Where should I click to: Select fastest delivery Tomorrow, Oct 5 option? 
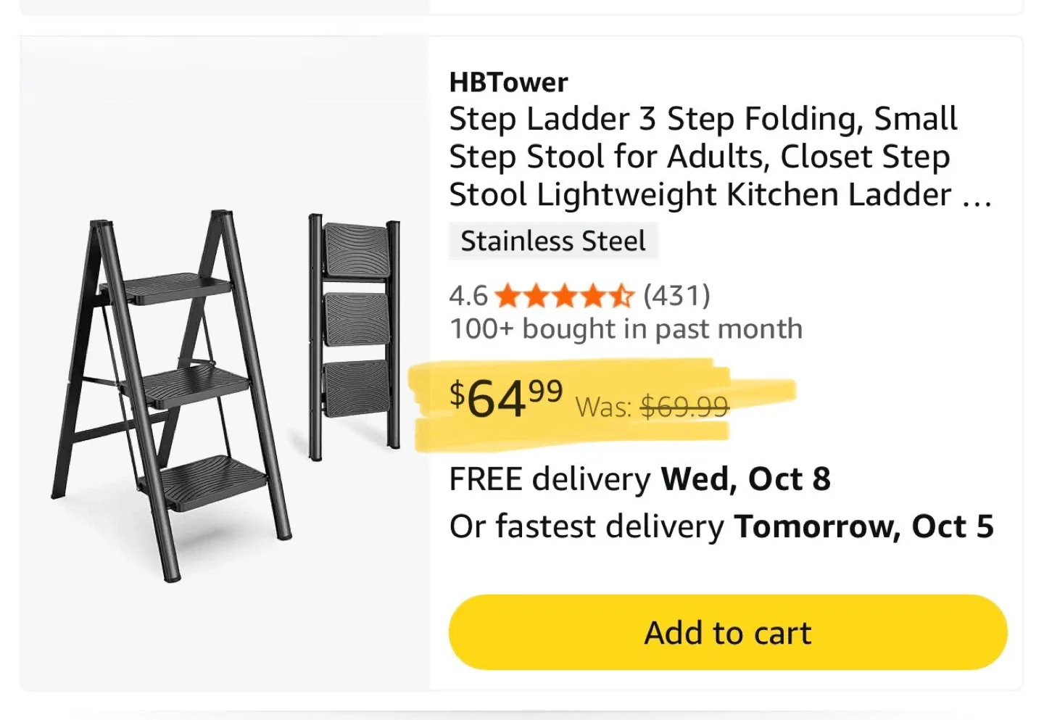721,526
